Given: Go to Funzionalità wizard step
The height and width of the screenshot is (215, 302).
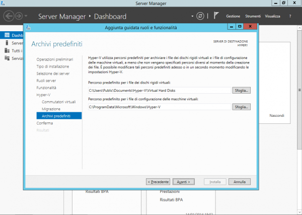Looking at the screenshot, I should 46,88.
